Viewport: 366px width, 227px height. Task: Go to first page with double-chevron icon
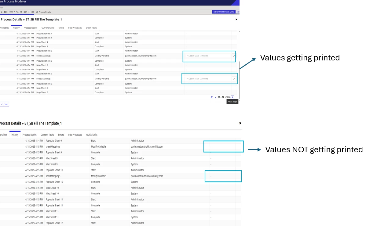tap(212, 97)
